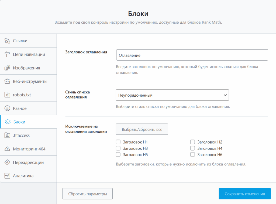Toggle the Заголовок H4 checkbox
Viewport: 276px width, 204px height.
click(x=192, y=148)
